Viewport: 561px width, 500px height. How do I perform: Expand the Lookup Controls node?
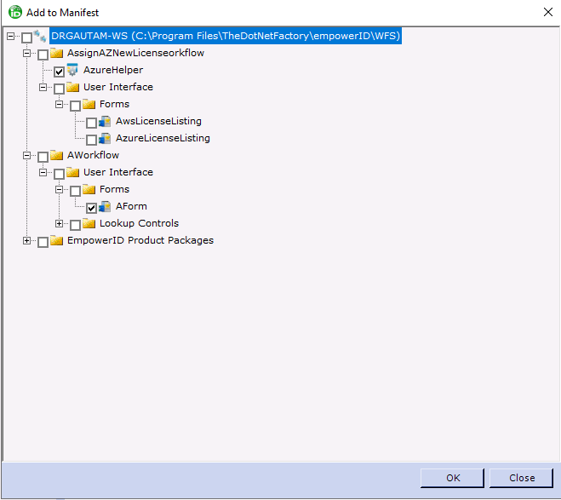[60, 224]
